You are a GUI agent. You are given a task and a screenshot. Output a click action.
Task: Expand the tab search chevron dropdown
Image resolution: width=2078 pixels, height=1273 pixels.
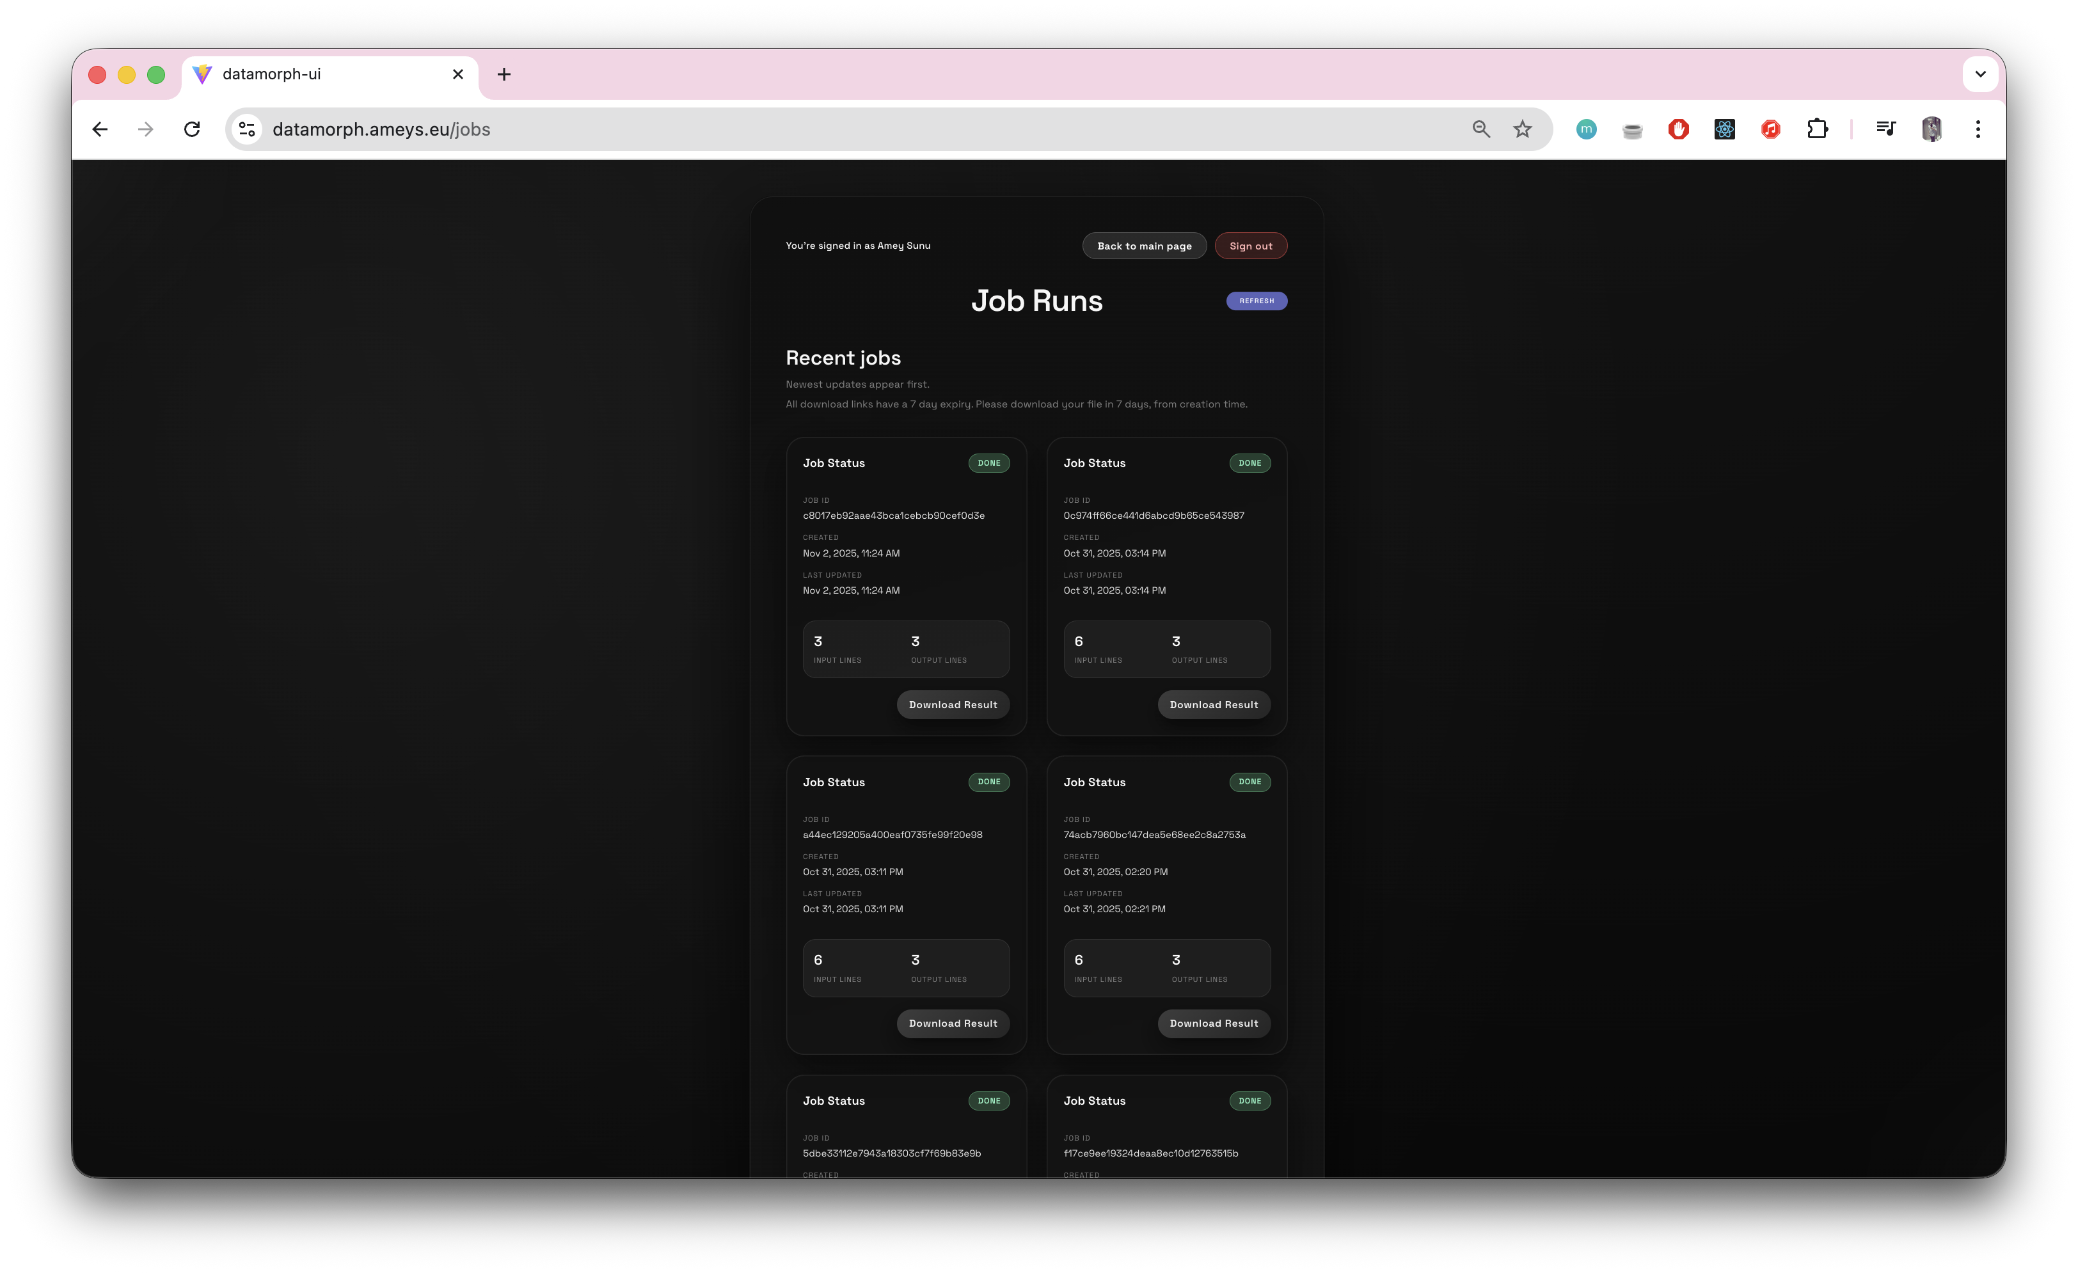pyautogui.click(x=1980, y=74)
